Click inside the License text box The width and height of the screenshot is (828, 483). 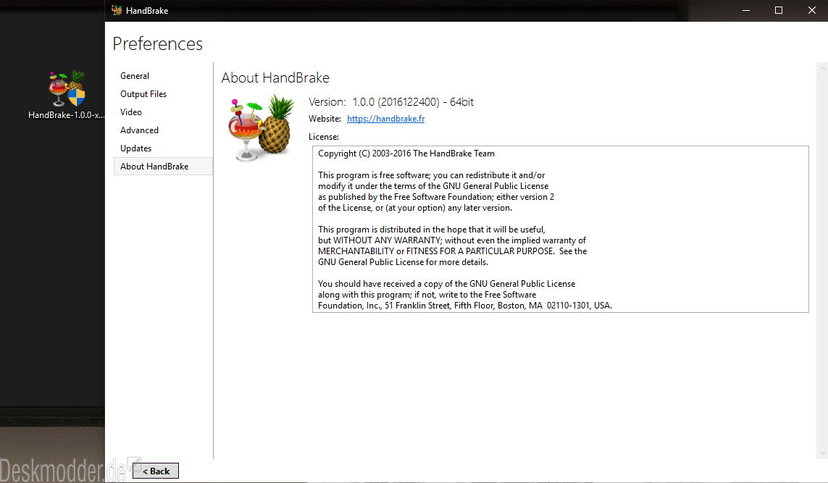click(560, 229)
